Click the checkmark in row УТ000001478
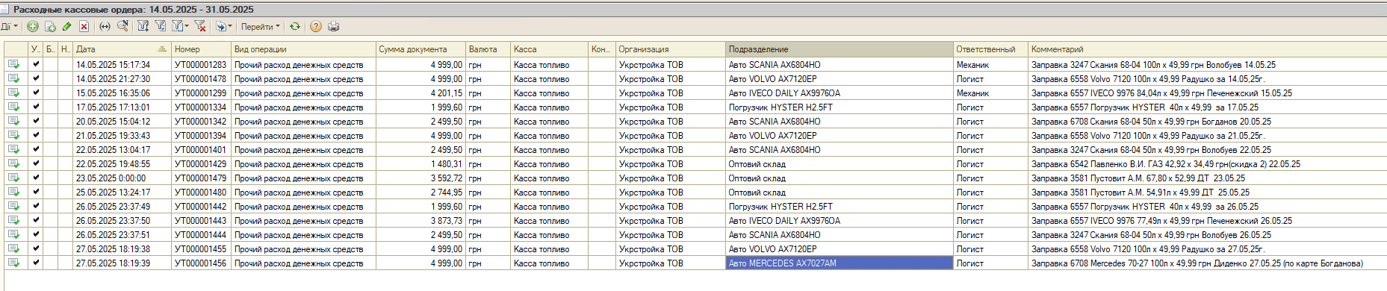 coord(36,78)
